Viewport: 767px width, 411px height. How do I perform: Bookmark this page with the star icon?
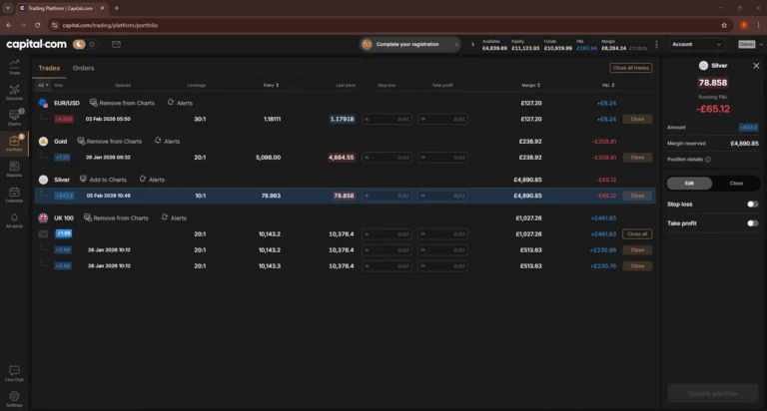724,25
